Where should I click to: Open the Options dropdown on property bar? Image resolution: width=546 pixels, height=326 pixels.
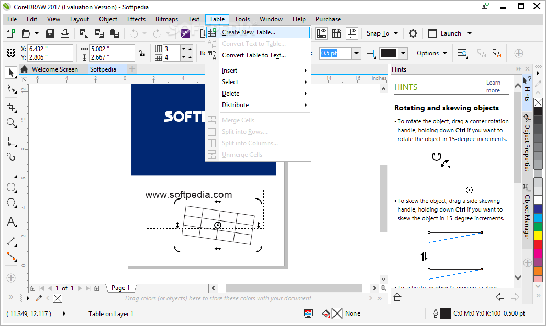click(x=432, y=53)
